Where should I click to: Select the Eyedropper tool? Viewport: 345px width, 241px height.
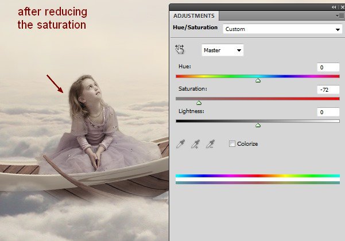[181, 143]
